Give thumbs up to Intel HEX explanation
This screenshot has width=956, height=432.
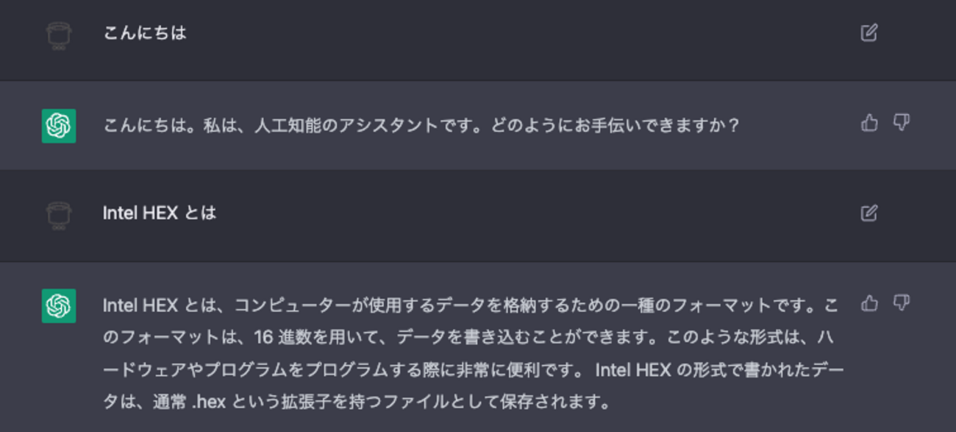click(x=869, y=303)
